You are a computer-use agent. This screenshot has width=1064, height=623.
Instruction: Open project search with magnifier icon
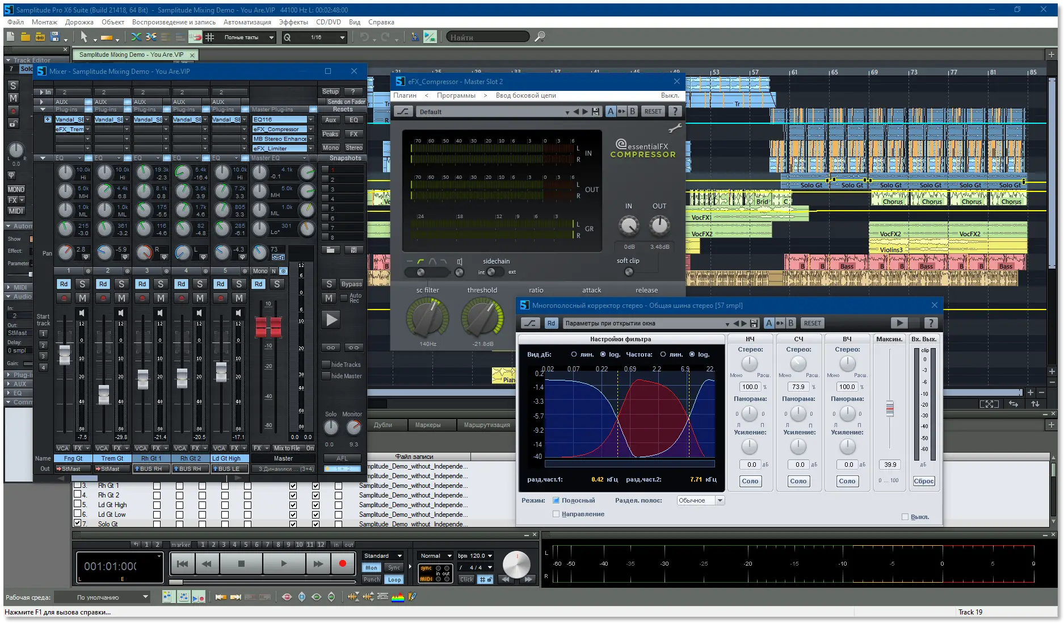pos(539,36)
